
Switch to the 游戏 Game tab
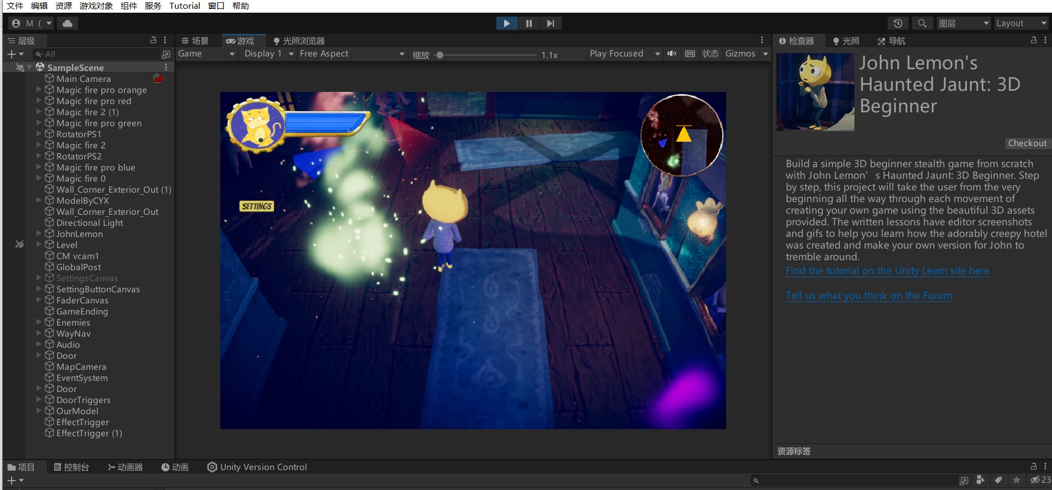click(240, 40)
